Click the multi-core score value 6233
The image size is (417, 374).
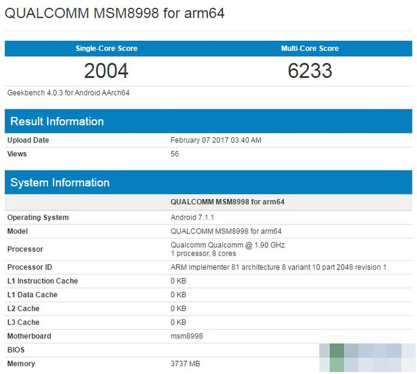[x=310, y=71]
